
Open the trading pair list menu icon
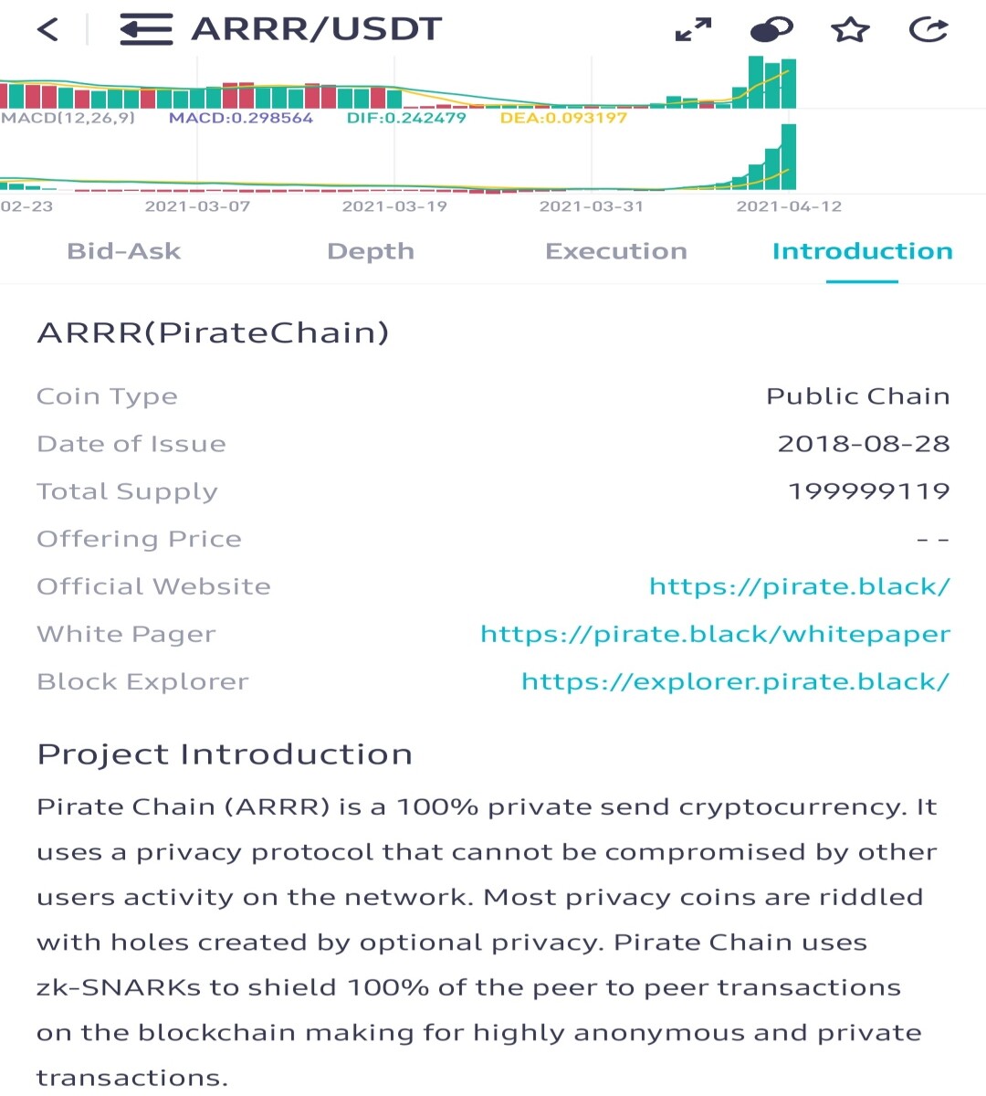point(146,29)
